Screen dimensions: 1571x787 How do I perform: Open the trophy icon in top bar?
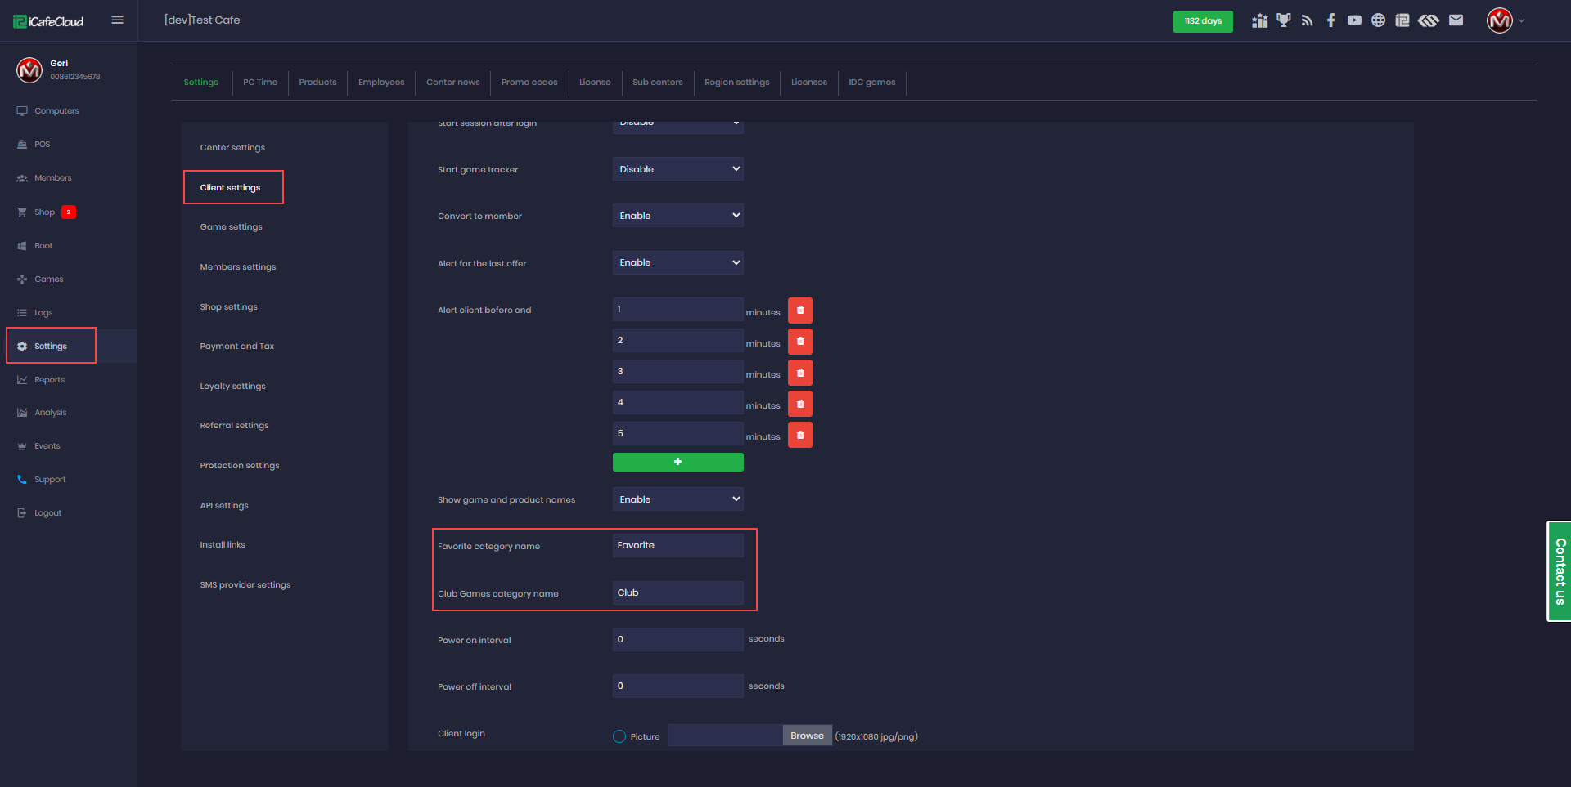[x=1283, y=20]
